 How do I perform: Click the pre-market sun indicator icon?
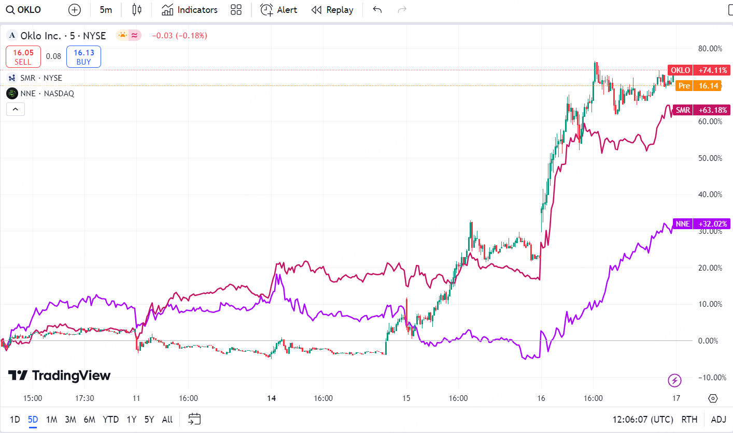point(122,36)
